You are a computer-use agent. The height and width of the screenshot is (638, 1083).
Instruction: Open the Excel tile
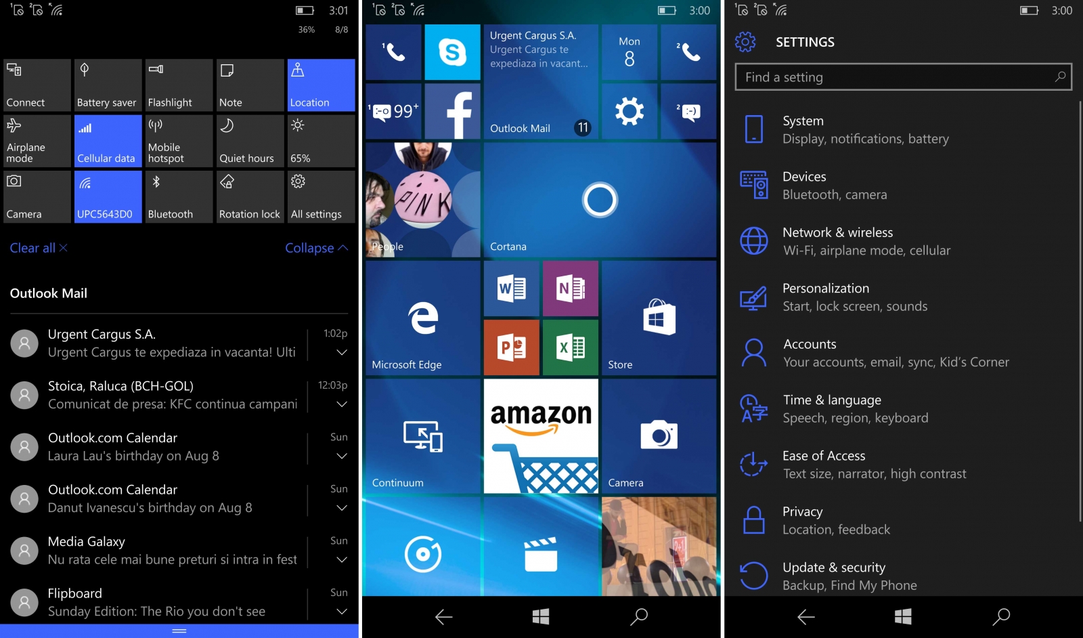click(x=571, y=347)
